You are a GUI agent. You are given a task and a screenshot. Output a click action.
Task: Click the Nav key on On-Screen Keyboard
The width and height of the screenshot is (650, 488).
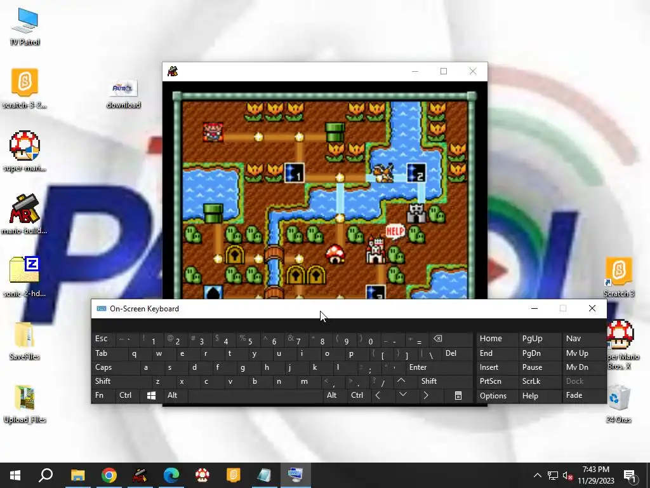click(x=585, y=339)
